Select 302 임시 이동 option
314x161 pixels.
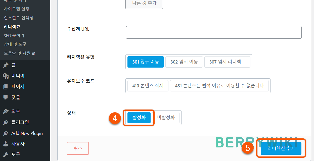coord(184,62)
